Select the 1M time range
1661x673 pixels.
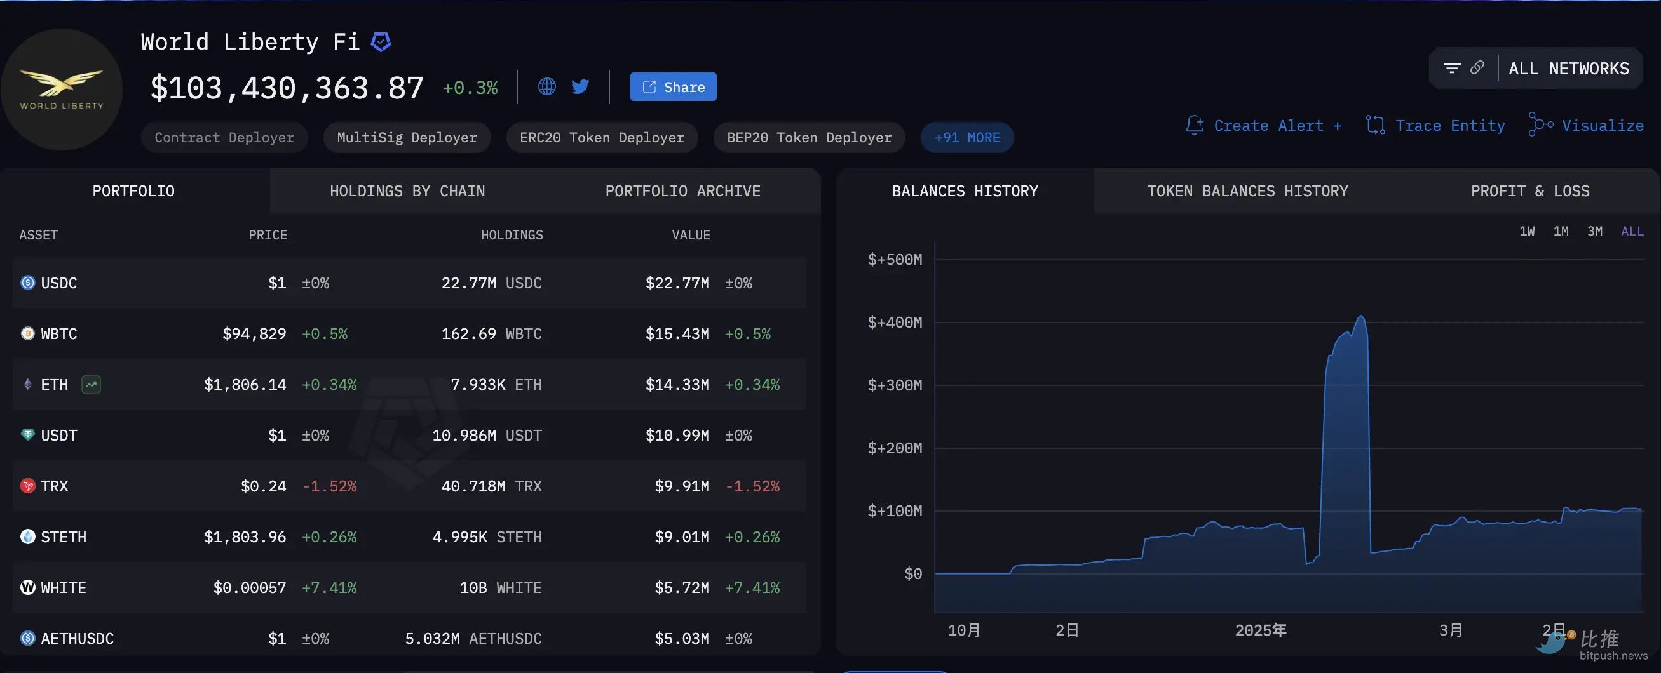pos(1561,231)
